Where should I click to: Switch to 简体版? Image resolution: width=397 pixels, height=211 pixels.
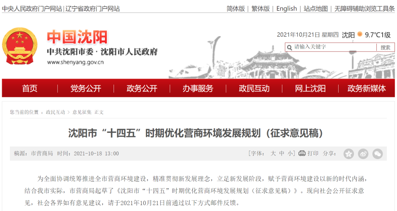click(x=236, y=8)
